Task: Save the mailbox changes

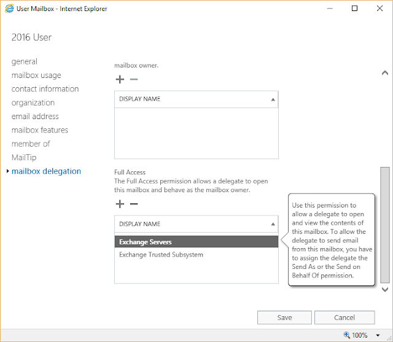Action: [284, 317]
